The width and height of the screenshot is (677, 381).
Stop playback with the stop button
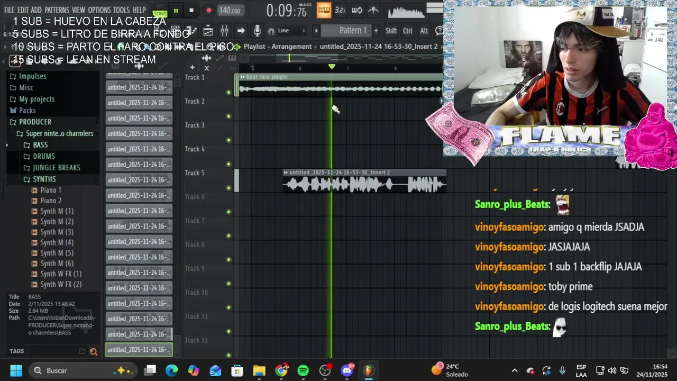click(191, 10)
